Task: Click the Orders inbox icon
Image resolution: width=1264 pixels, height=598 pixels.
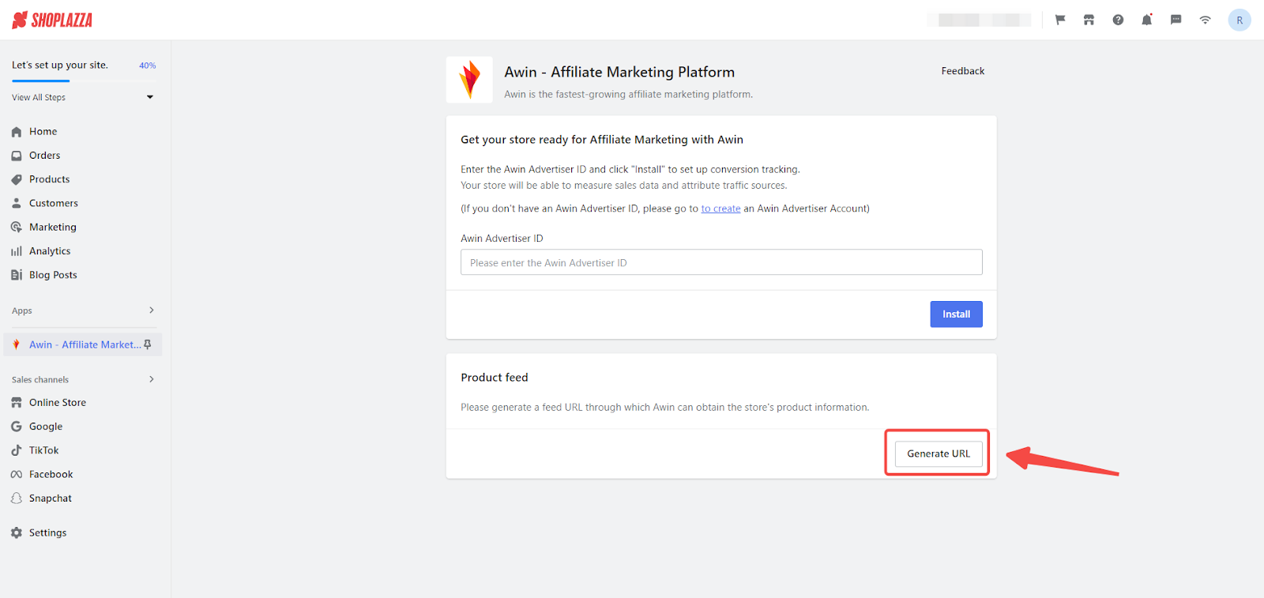Action: click(x=17, y=156)
